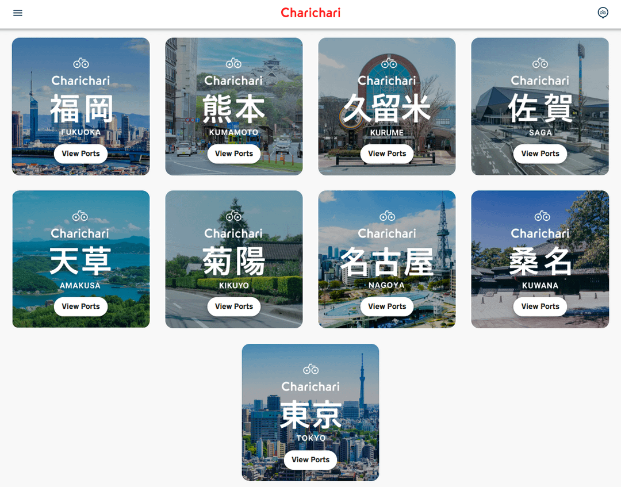Click the TOKYO label

311,438
